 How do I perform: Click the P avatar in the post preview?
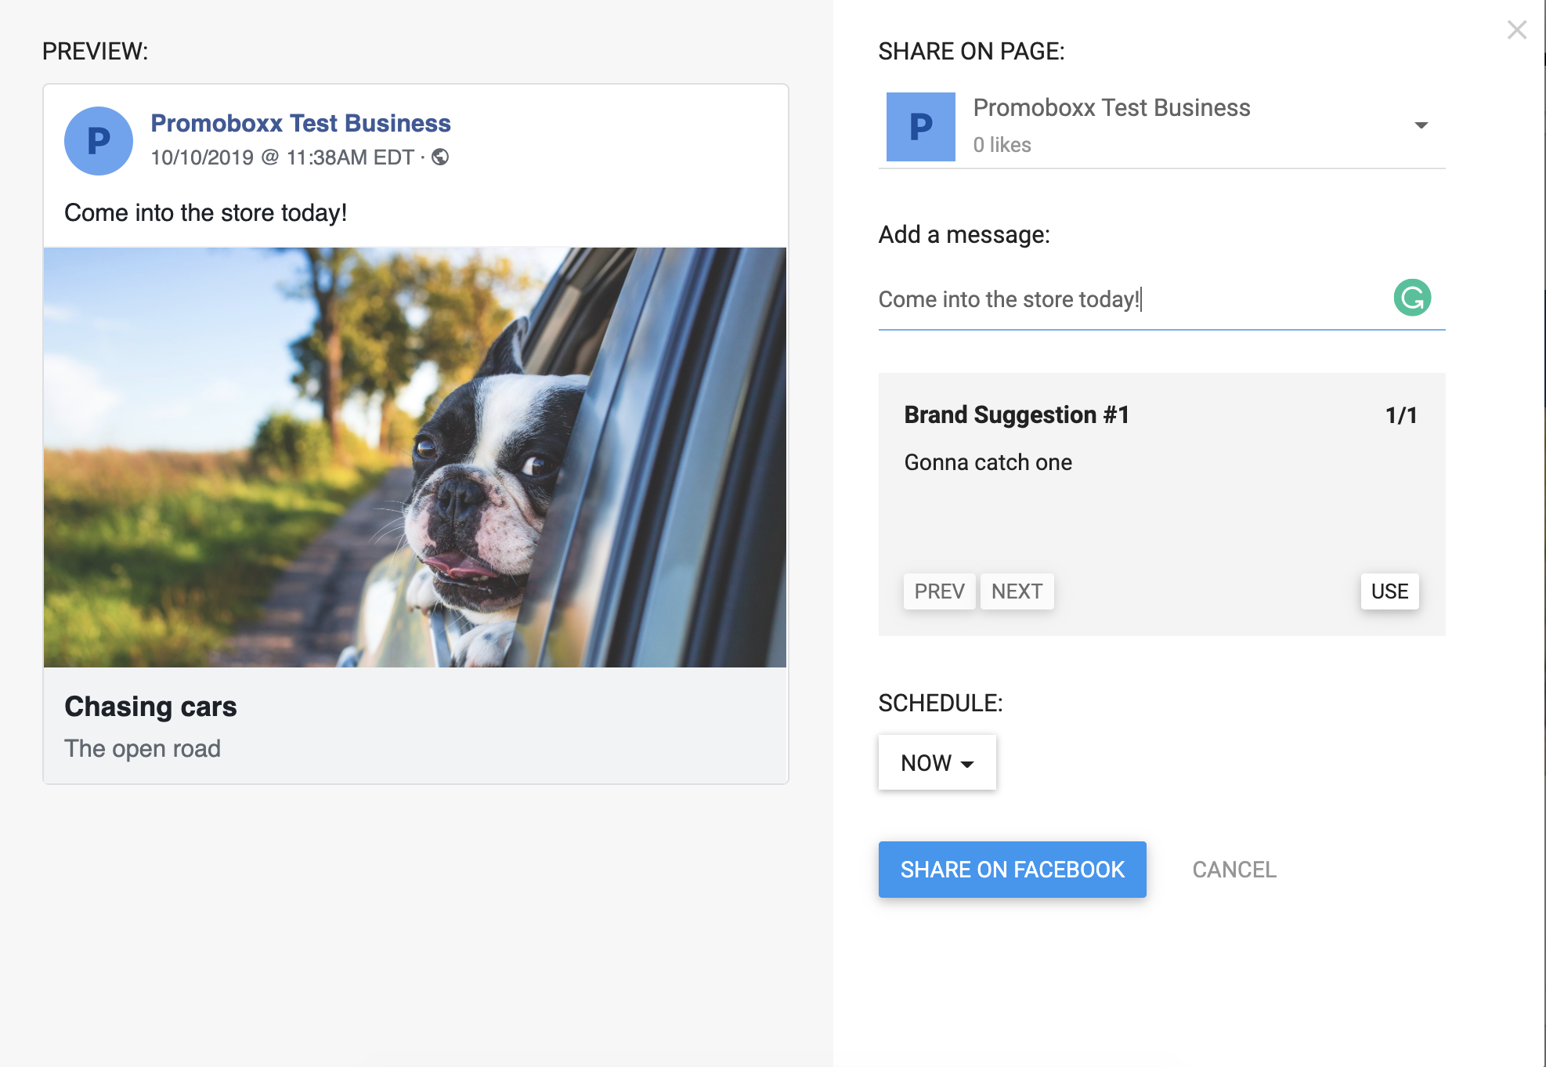click(98, 141)
